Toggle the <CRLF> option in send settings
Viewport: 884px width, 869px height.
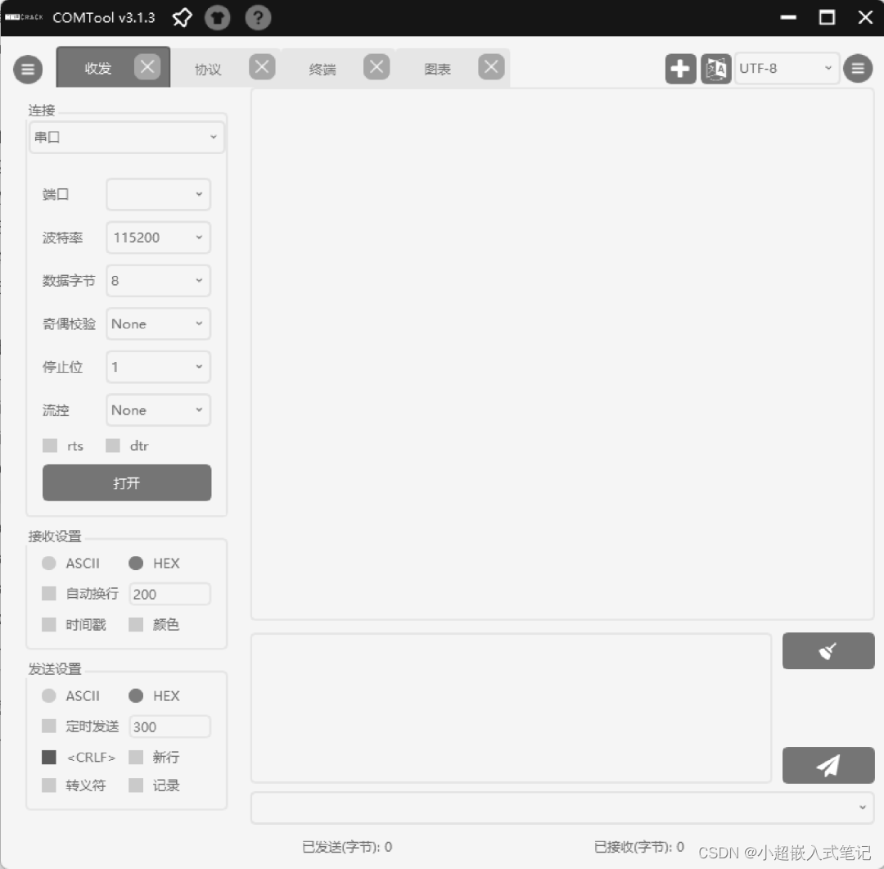point(49,757)
